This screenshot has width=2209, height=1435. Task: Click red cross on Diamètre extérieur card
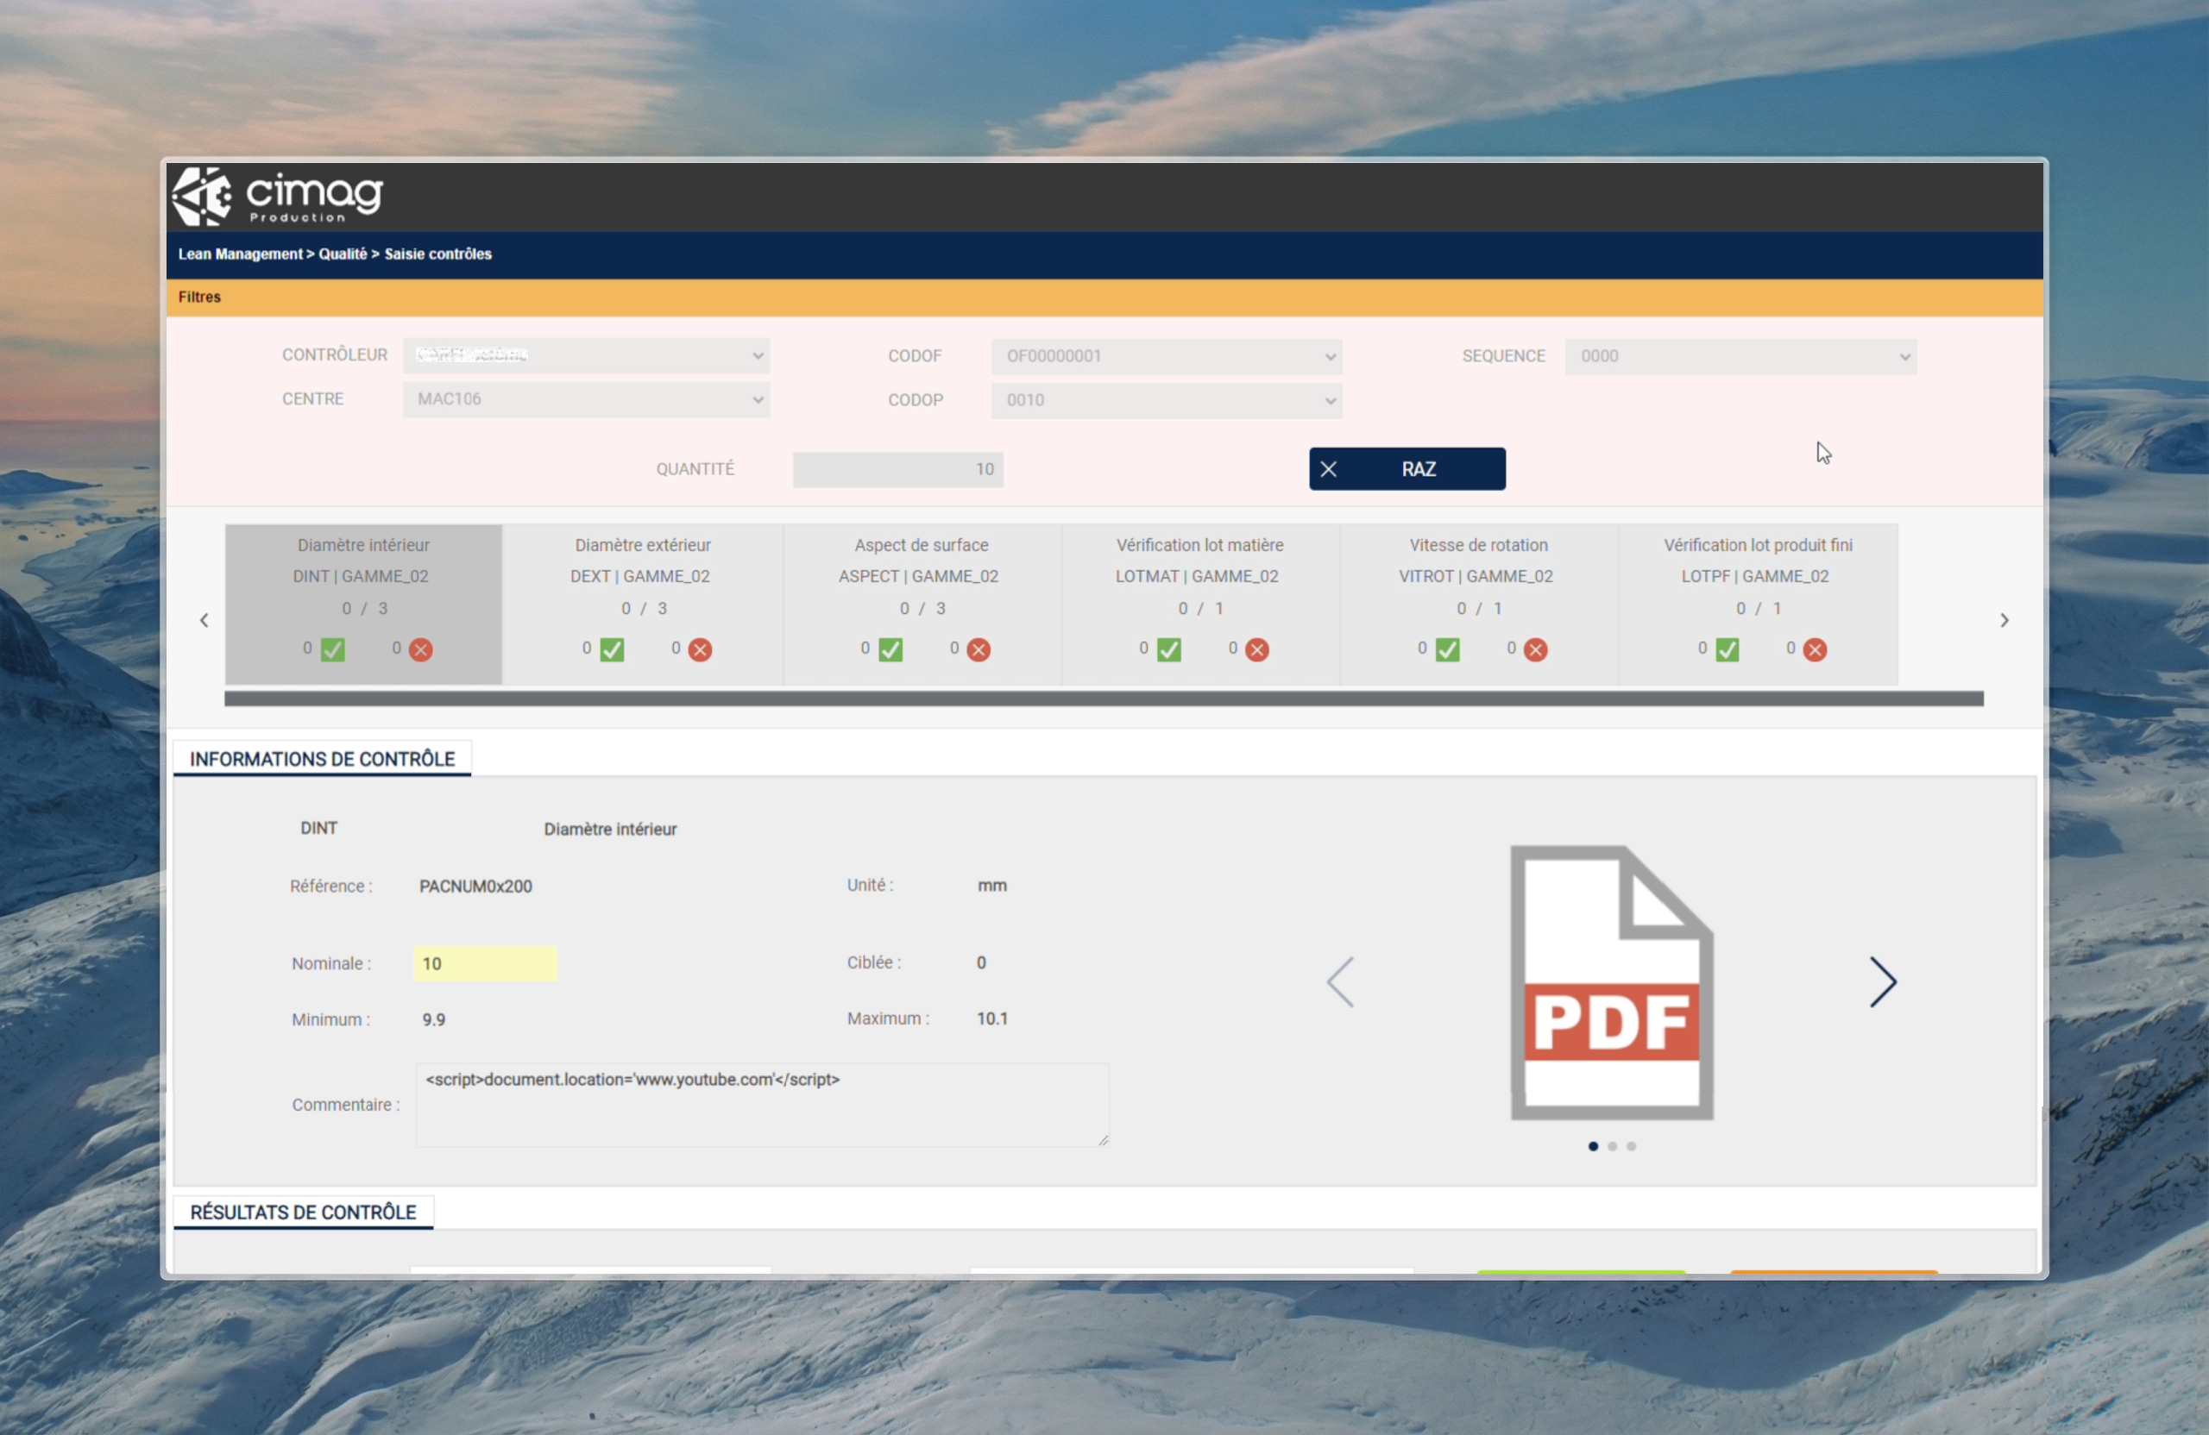701,650
